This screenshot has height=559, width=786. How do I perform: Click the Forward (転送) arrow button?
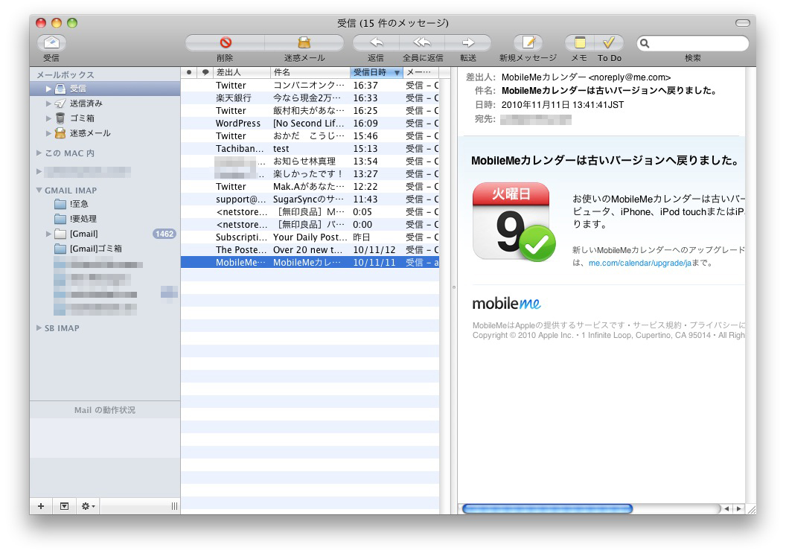click(468, 42)
